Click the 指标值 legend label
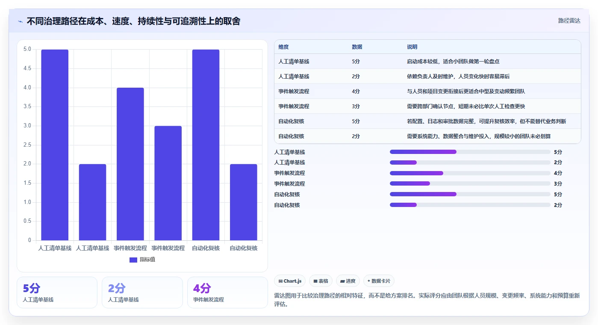 point(147,260)
